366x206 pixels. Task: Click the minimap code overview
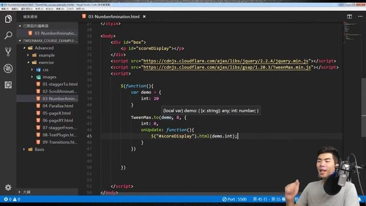352,33
